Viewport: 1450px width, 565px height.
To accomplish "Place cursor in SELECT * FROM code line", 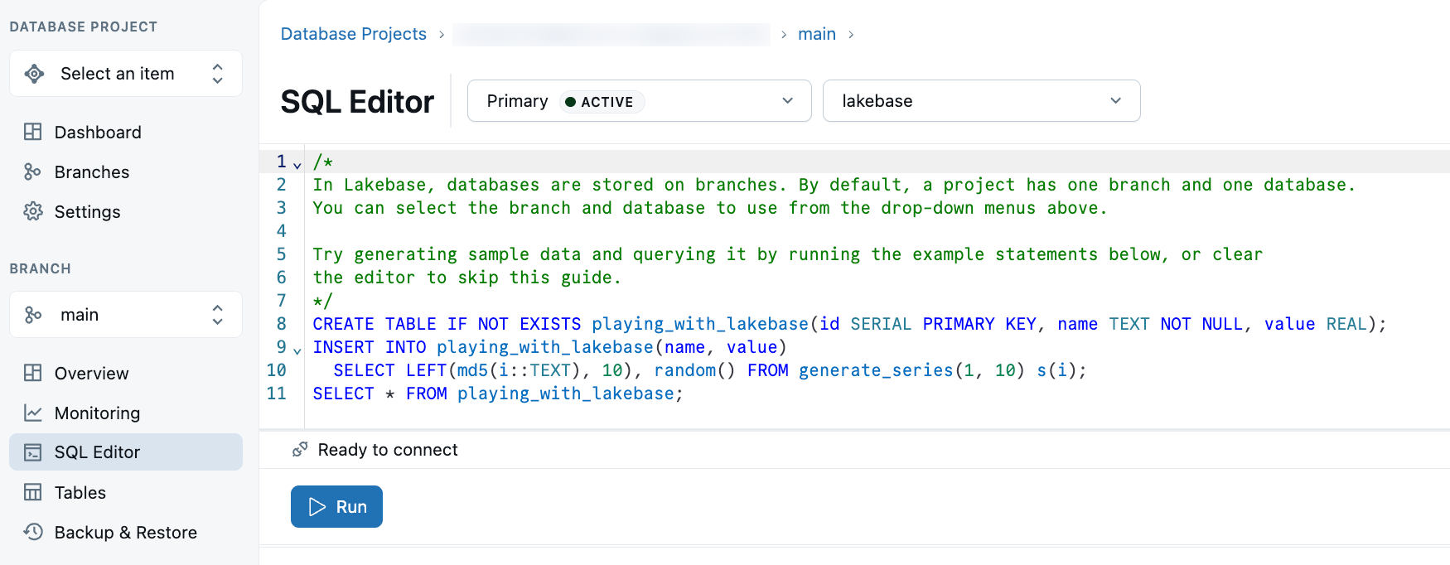I will 497,394.
